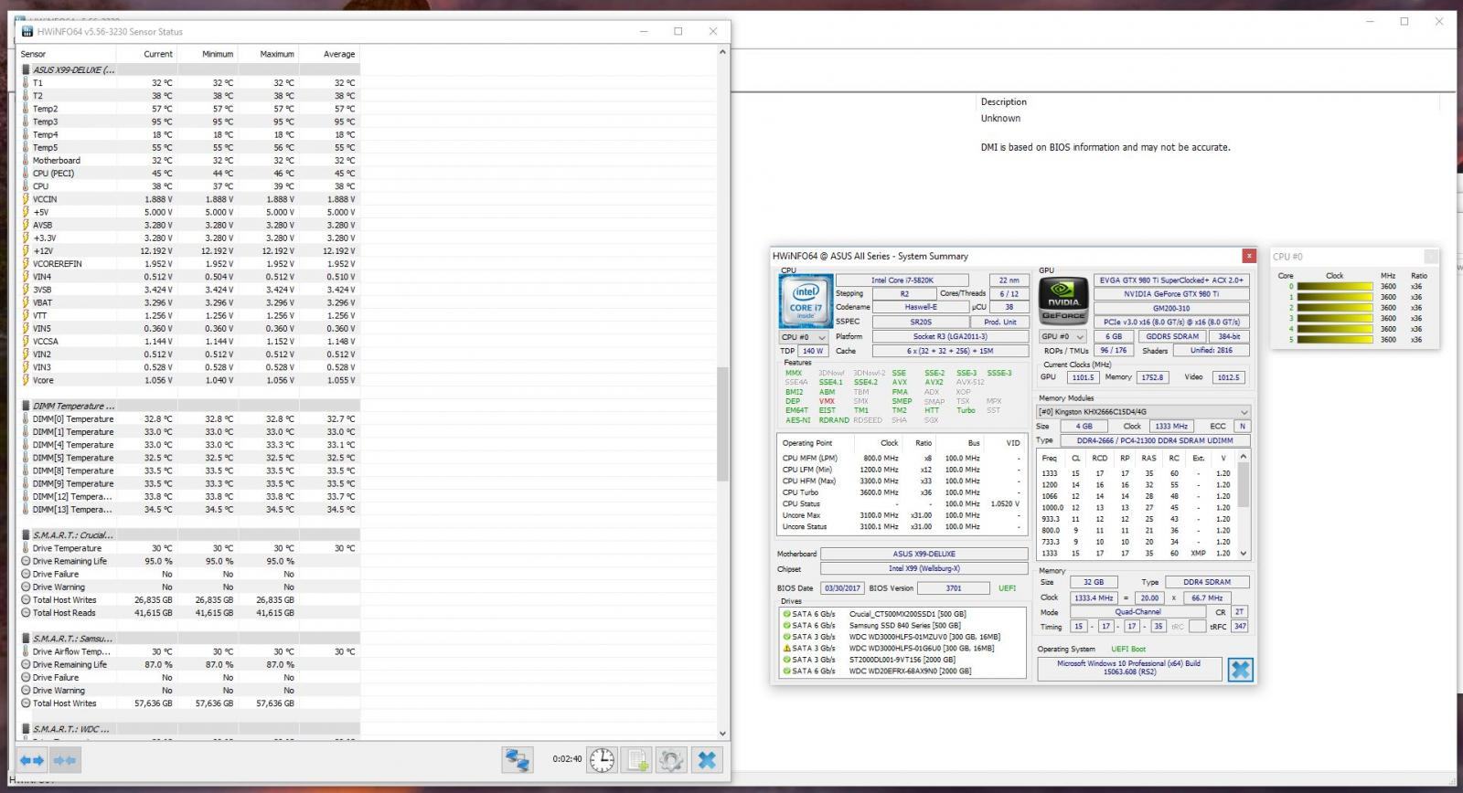Click blue X in Sensor Status toolbar

coord(707,759)
